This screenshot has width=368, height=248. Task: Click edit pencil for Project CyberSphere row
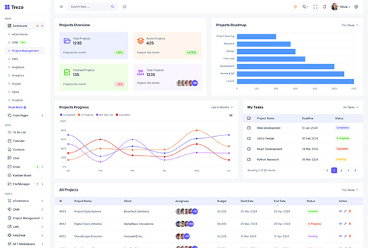(x=345, y=212)
